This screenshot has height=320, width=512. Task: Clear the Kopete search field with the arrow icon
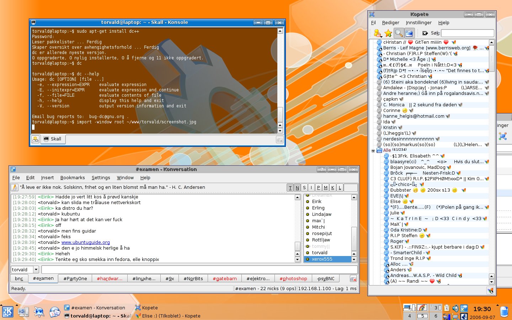pos(425,33)
